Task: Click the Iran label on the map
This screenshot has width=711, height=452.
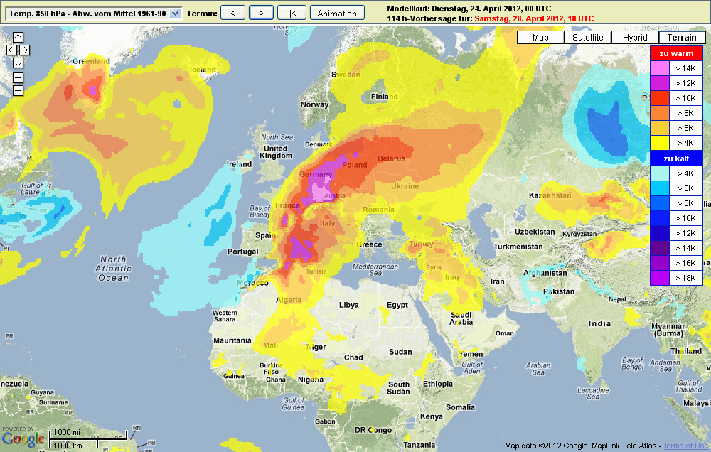Action: pos(498,281)
